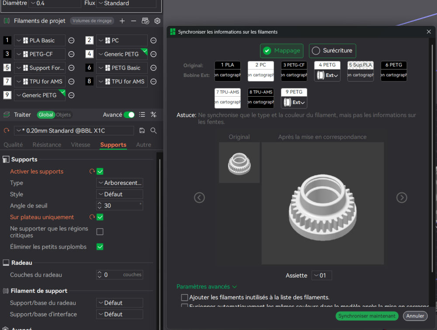The width and height of the screenshot is (437, 330).
Task: Open the Assiette plate number dropdown
Action: [322, 275]
